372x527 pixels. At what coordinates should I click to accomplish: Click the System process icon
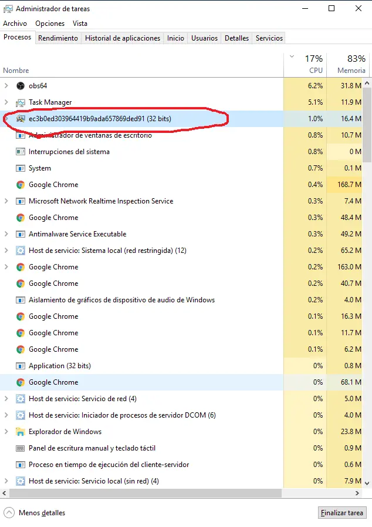coord(21,168)
